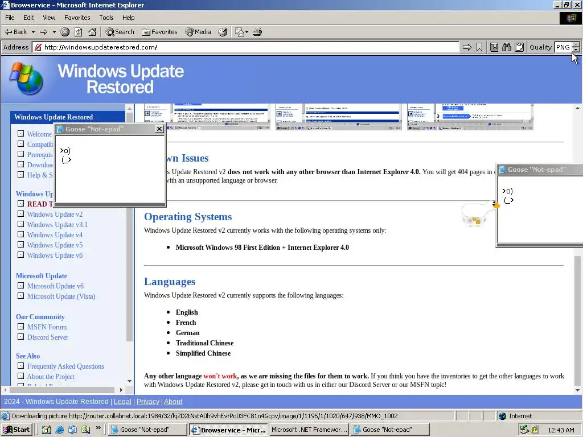Switch to the first Goose Not-epad taskbar button
Image resolution: width=583 pixels, height=437 pixels.
click(148, 430)
